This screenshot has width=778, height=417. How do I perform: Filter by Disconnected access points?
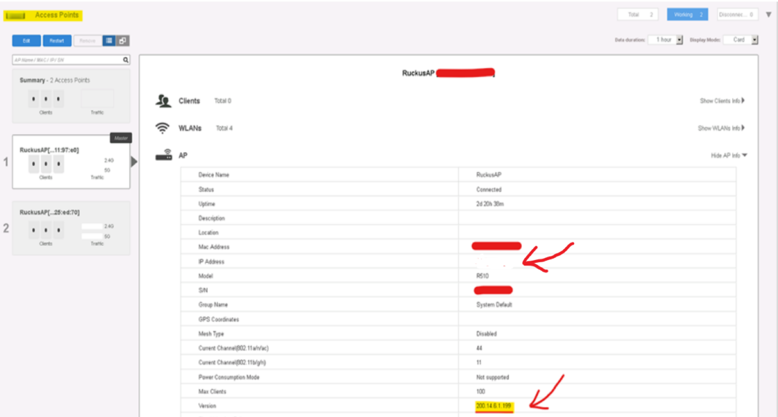point(738,15)
